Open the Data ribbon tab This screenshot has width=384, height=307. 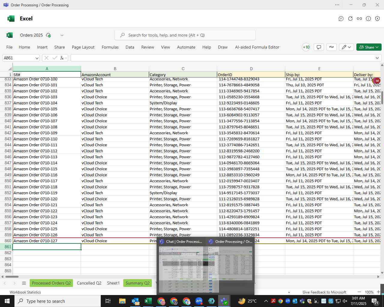tap(130, 47)
